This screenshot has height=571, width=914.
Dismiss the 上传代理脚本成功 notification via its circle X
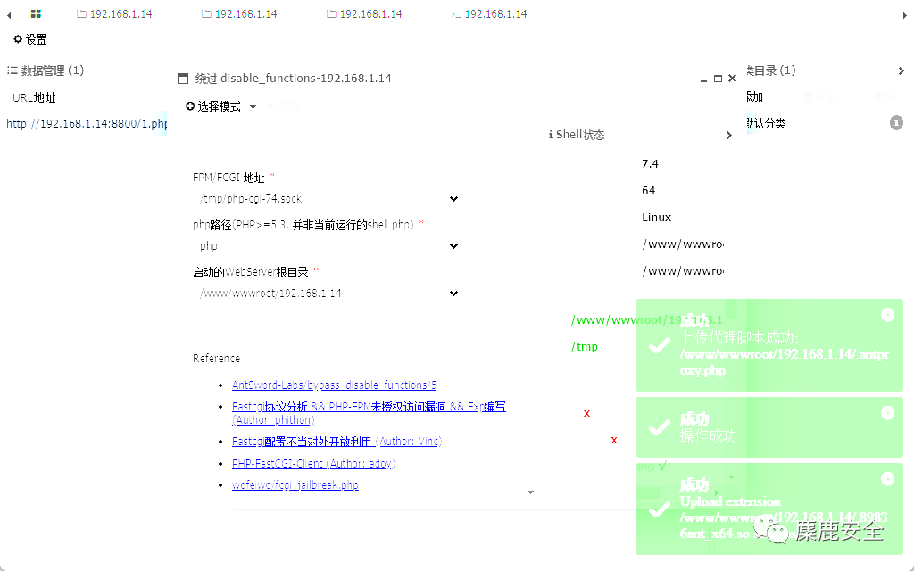887,315
